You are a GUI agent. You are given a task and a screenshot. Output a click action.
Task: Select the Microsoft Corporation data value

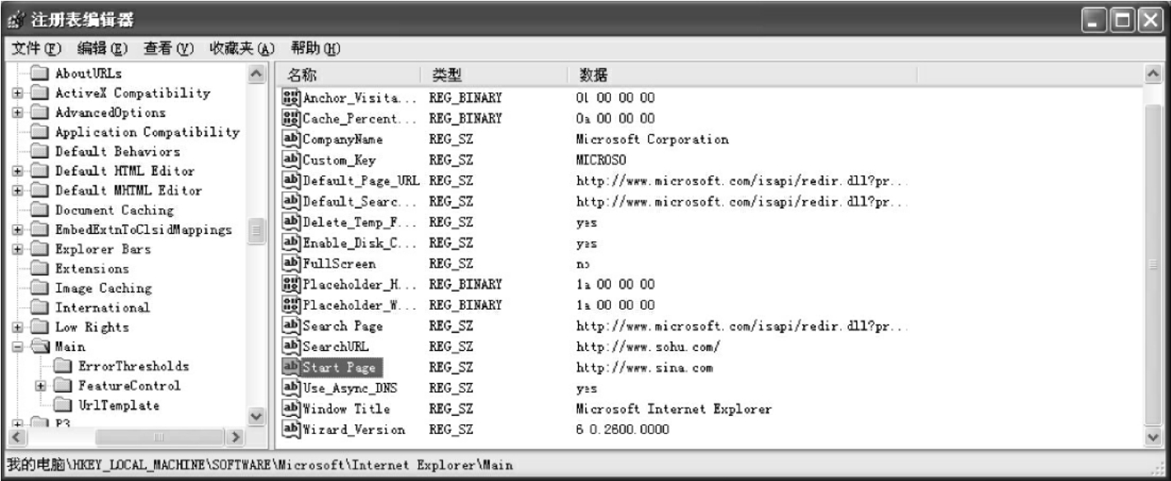pos(652,139)
